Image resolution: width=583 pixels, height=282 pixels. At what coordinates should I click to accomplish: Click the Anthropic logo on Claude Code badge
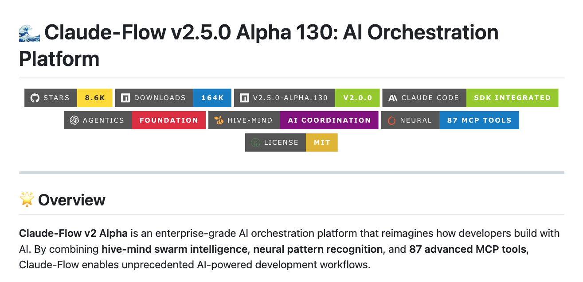tap(392, 98)
